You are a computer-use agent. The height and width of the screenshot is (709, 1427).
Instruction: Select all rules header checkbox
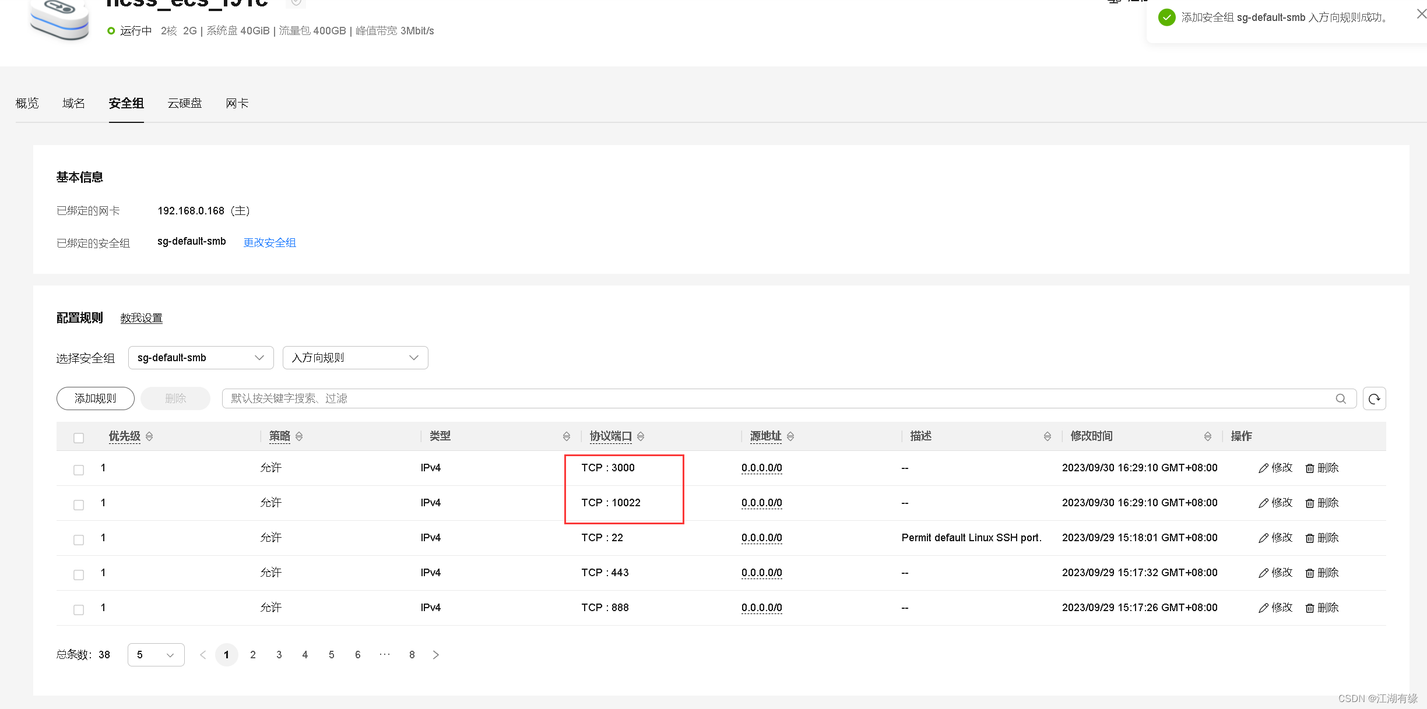click(79, 438)
